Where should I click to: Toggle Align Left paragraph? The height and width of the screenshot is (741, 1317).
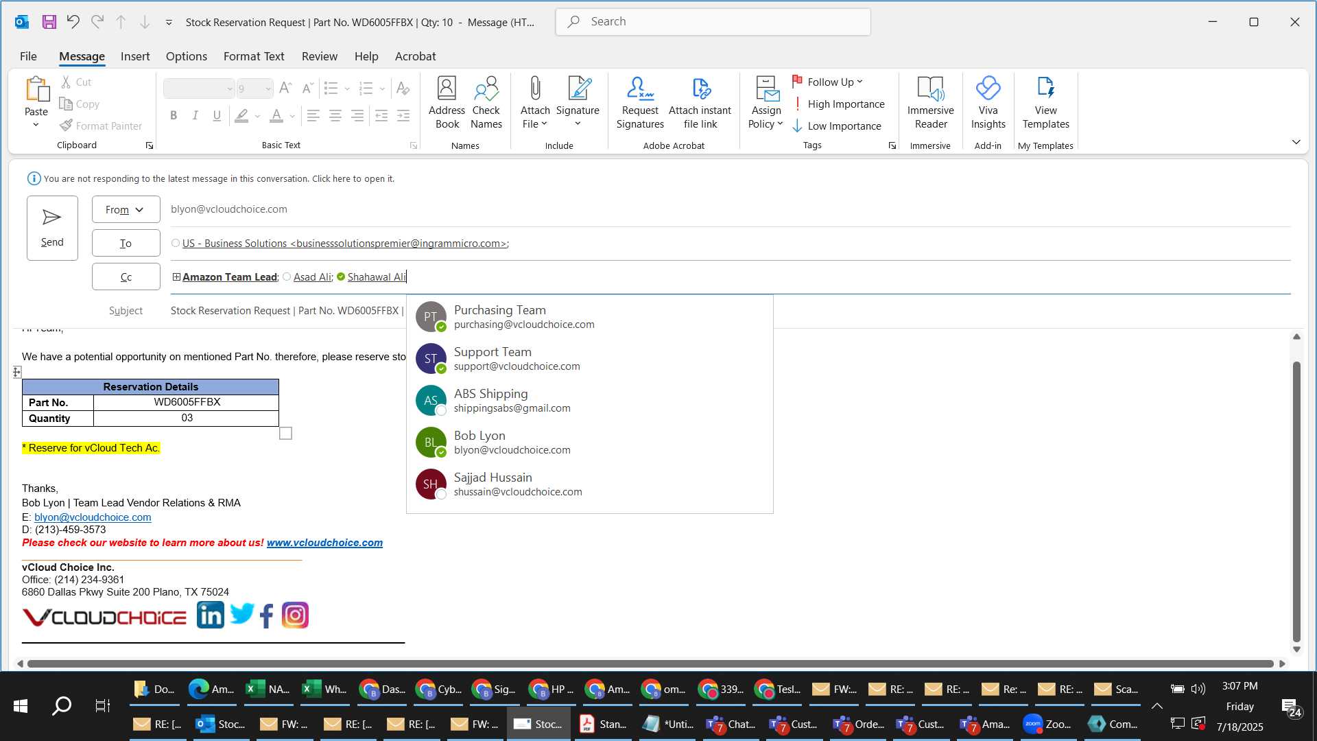coord(313,115)
